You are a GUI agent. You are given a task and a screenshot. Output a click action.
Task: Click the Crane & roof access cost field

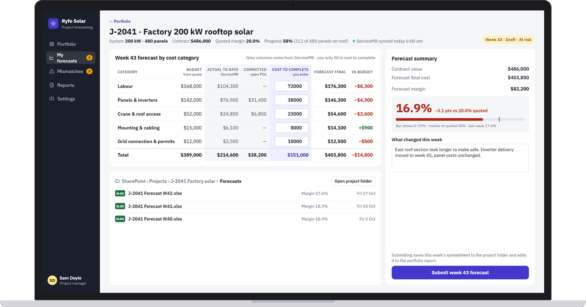click(x=291, y=114)
